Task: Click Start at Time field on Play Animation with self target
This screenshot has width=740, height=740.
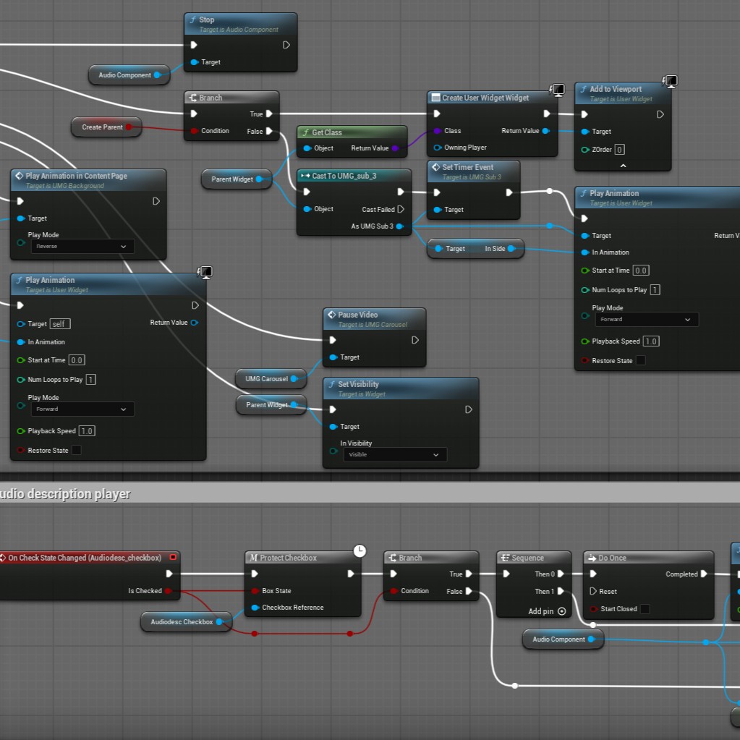Action: pos(77,360)
